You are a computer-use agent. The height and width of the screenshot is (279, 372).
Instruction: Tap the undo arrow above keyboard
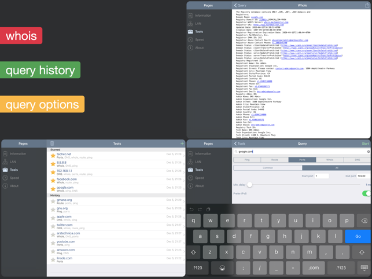pyautogui.click(x=191, y=209)
